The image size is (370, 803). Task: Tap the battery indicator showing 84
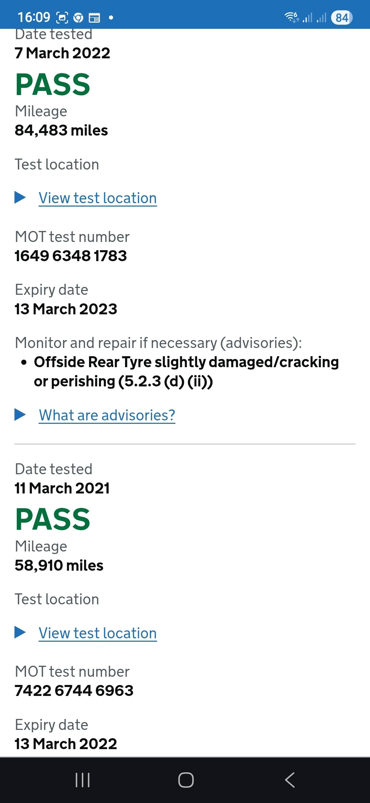[x=342, y=18]
